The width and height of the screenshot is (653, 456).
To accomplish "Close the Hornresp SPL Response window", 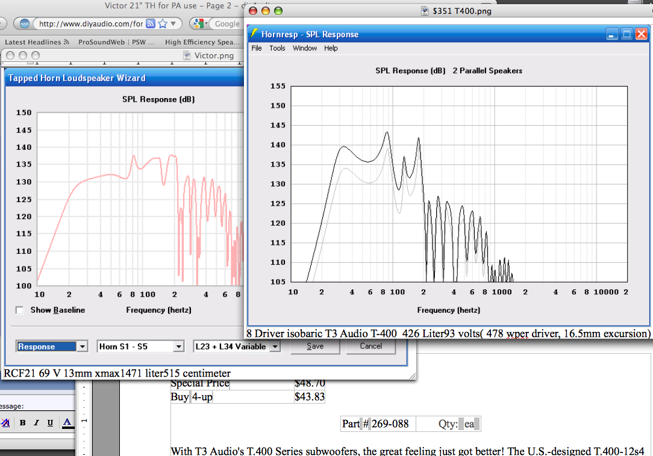I will [x=642, y=34].
